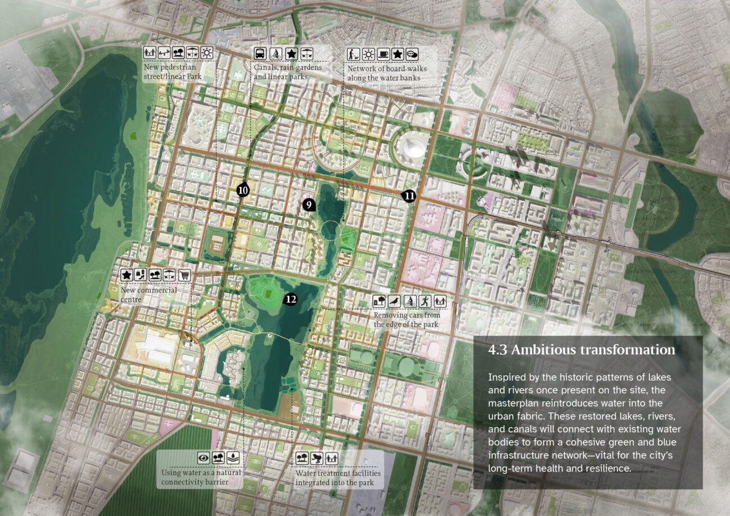
Task: Click the speech bubble chat icon
Action: [x=412, y=54]
